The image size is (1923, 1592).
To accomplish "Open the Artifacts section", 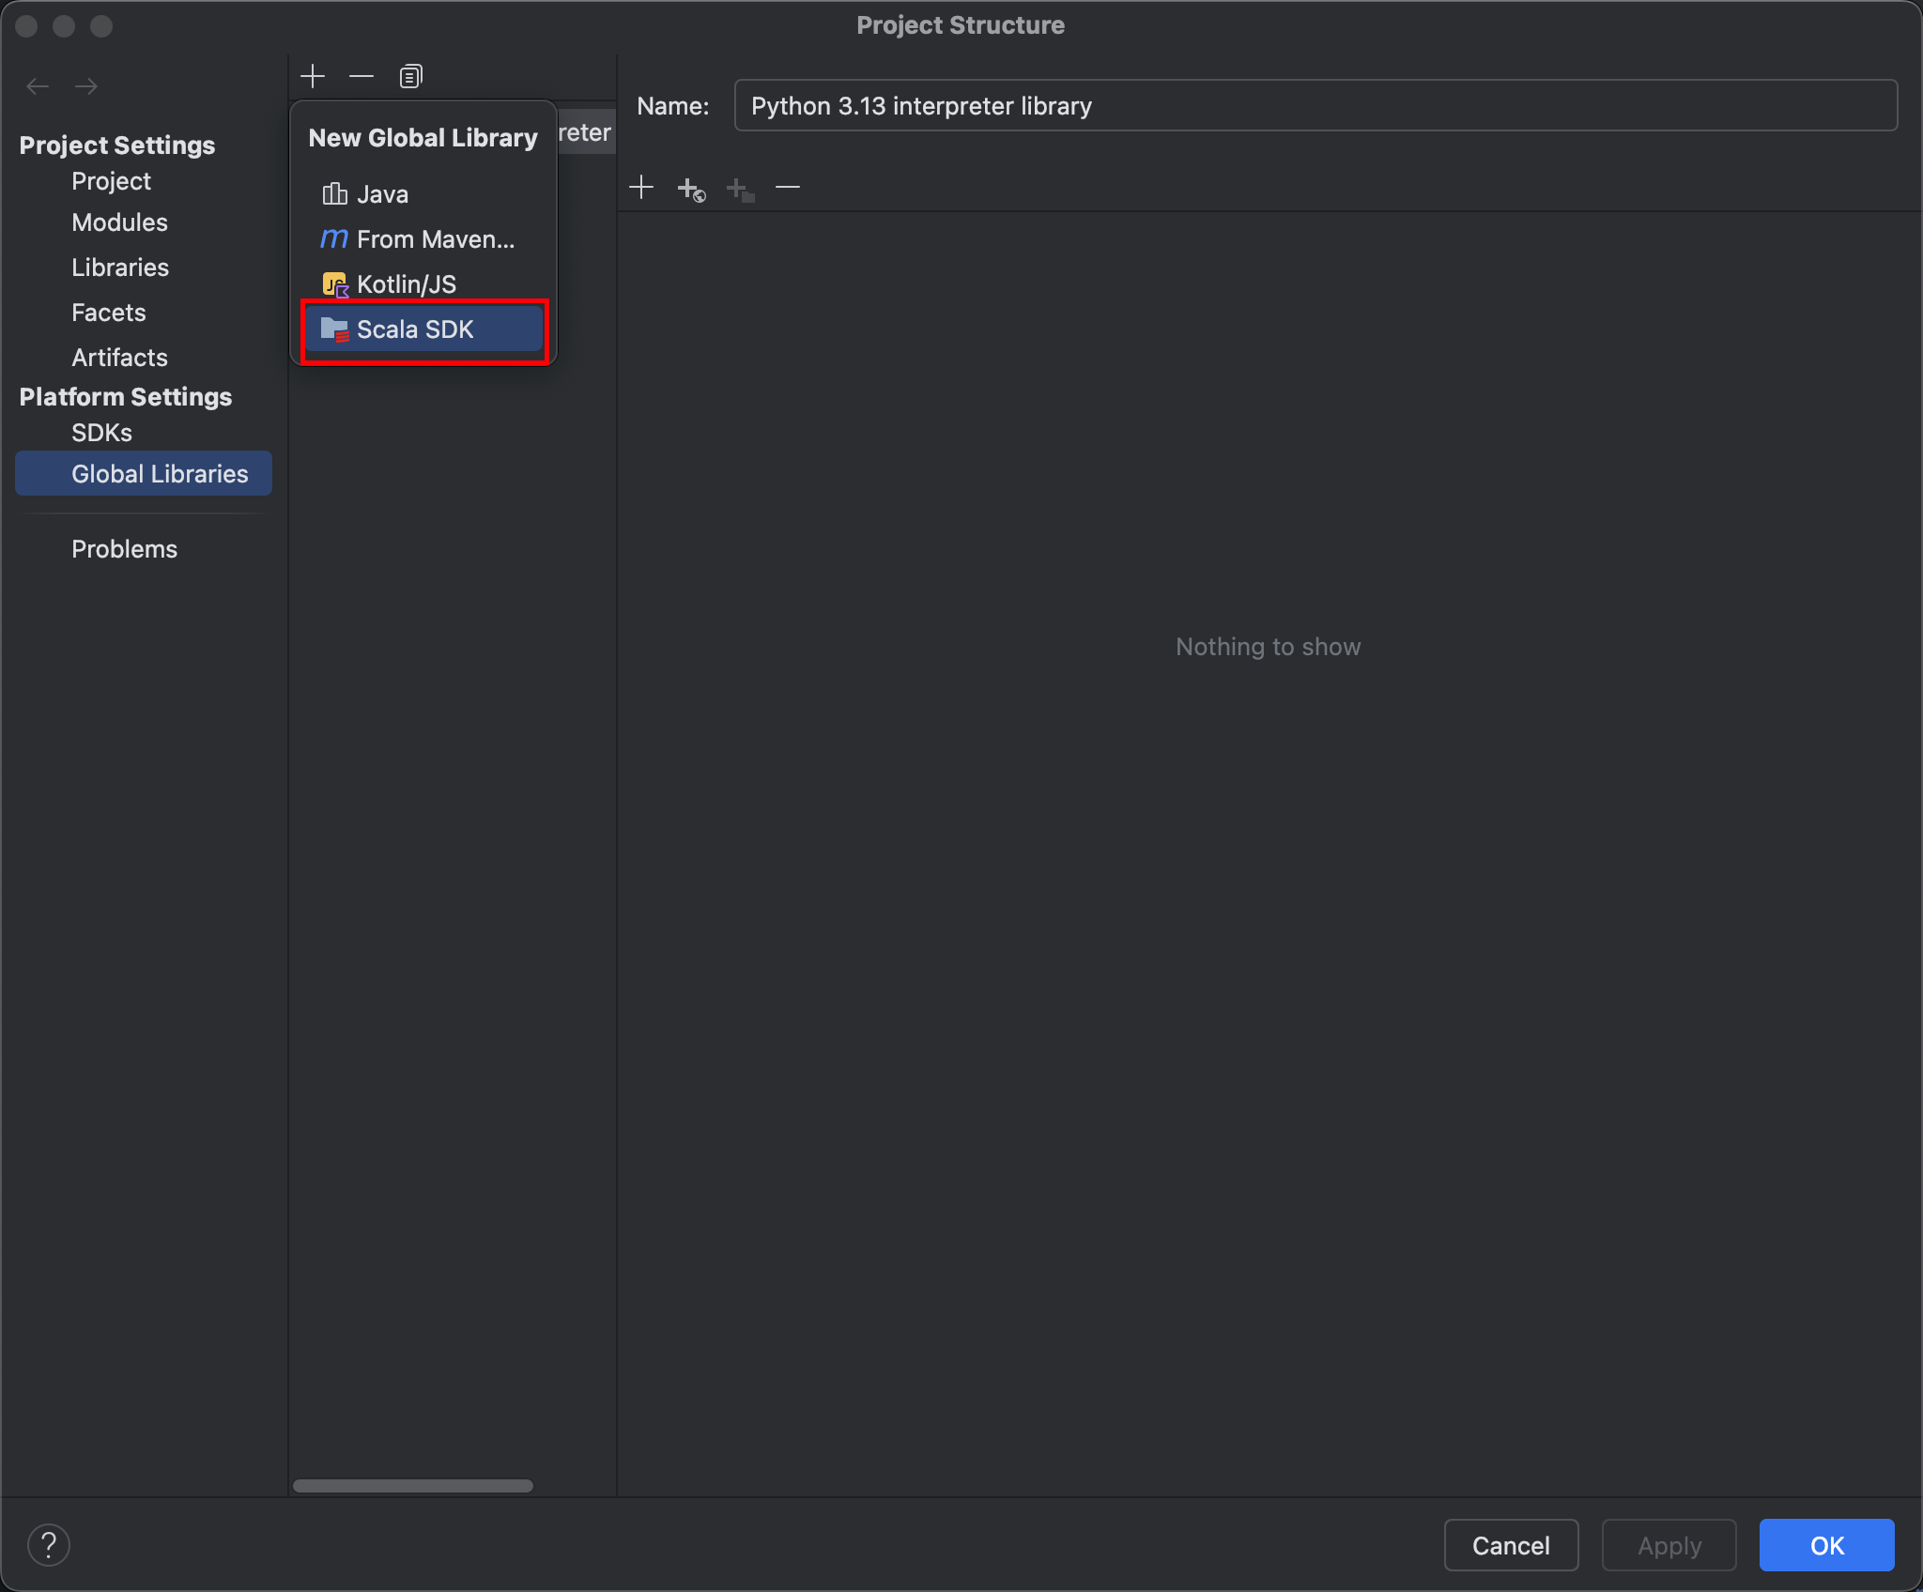I will (119, 358).
